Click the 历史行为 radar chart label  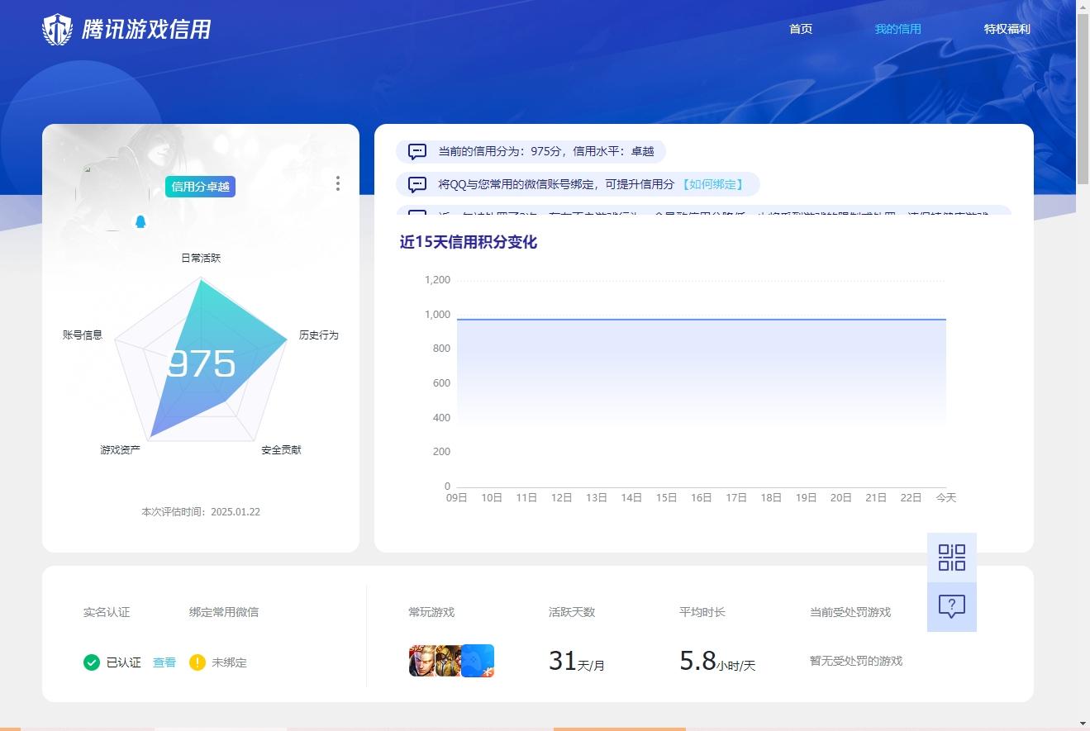point(319,335)
